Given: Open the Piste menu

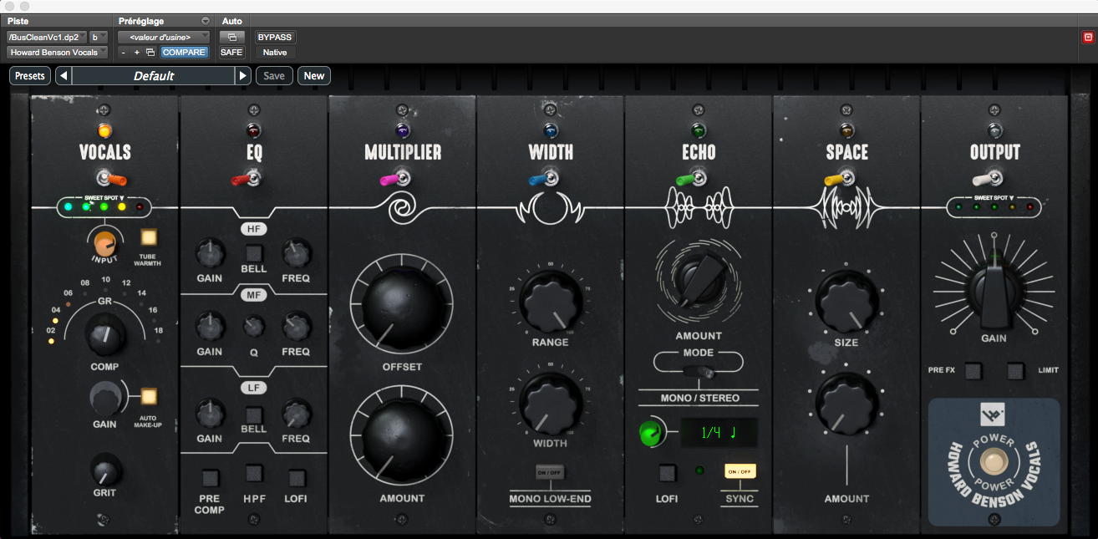Looking at the screenshot, I should (x=18, y=20).
